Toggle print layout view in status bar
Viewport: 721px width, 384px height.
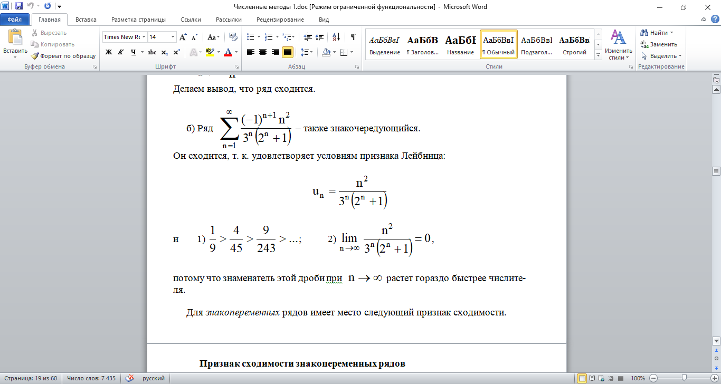coord(582,378)
